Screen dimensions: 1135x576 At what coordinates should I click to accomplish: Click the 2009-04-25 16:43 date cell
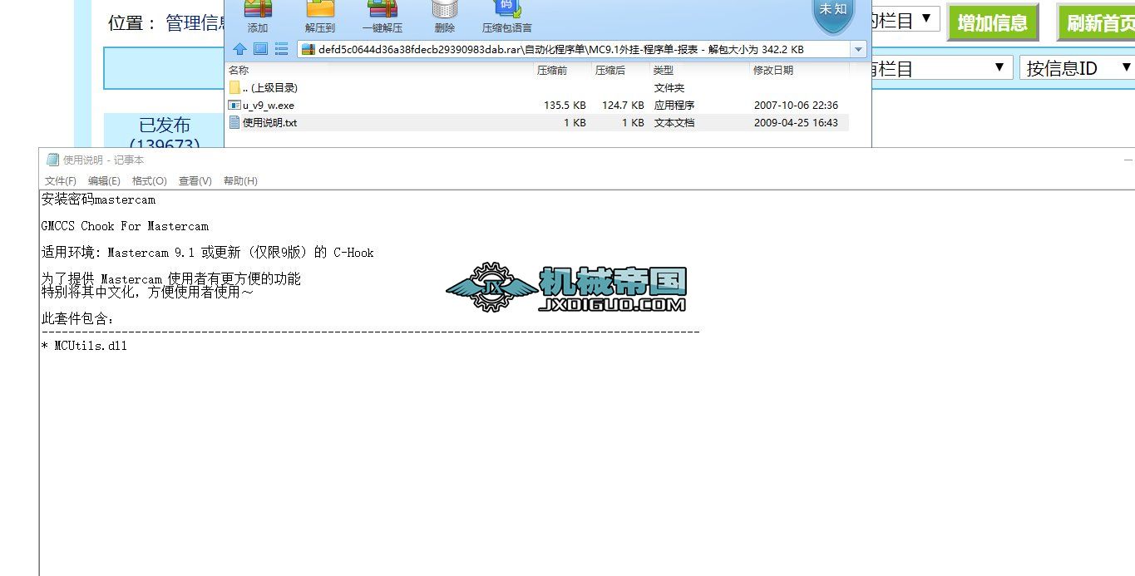(x=796, y=123)
